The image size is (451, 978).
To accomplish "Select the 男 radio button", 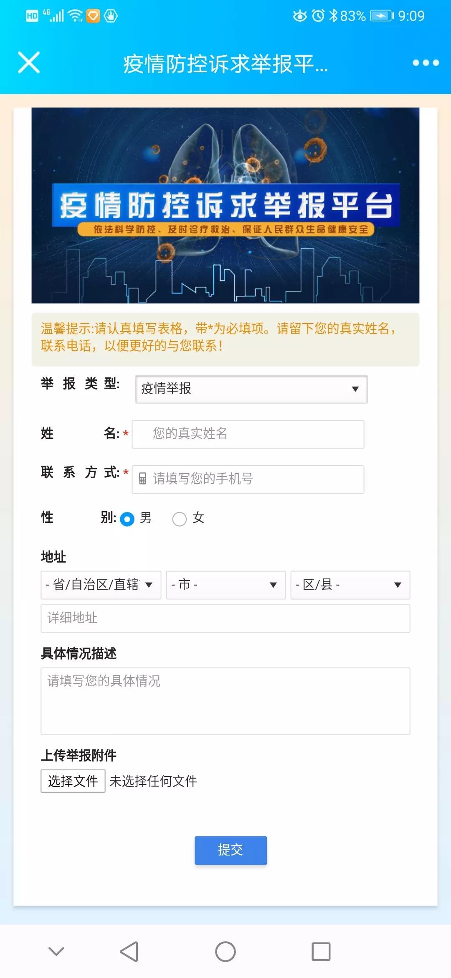I will 127,519.
